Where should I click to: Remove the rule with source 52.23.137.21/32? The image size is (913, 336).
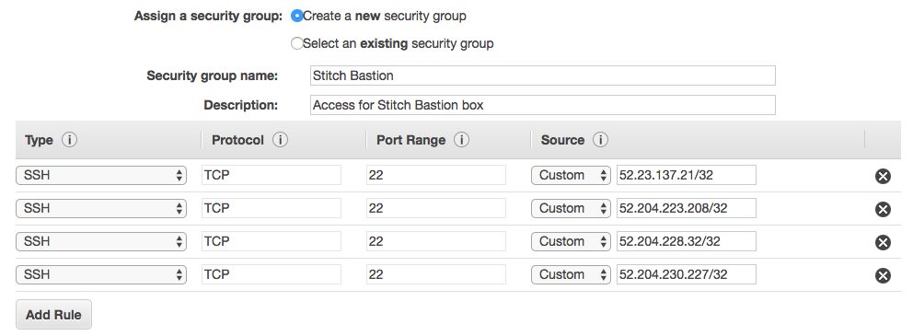click(883, 176)
